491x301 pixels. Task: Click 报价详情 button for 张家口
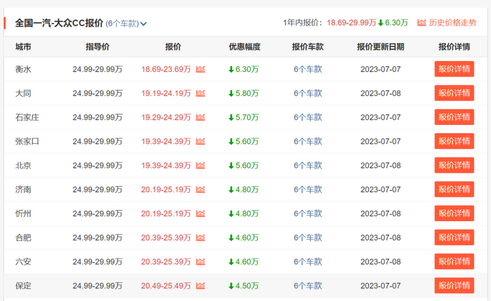tap(454, 141)
